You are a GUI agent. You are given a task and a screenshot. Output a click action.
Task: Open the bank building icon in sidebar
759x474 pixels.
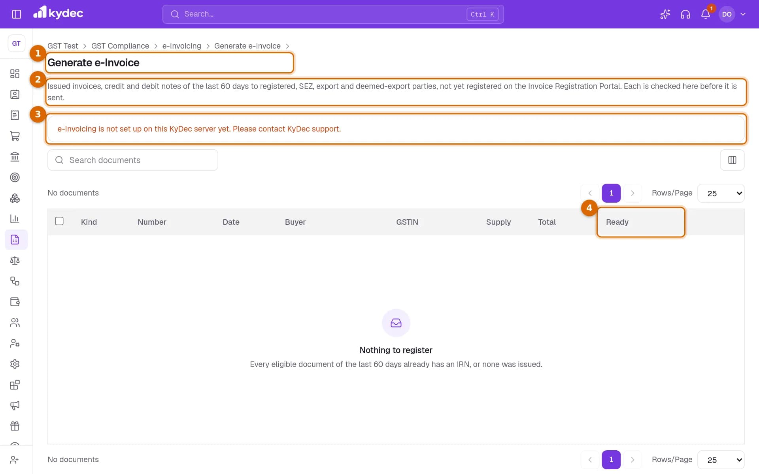click(x=15, y=156)
